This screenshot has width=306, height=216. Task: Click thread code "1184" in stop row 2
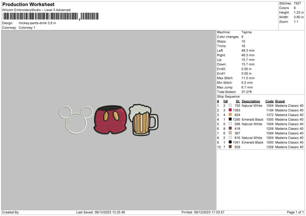[x=270, y=111]
